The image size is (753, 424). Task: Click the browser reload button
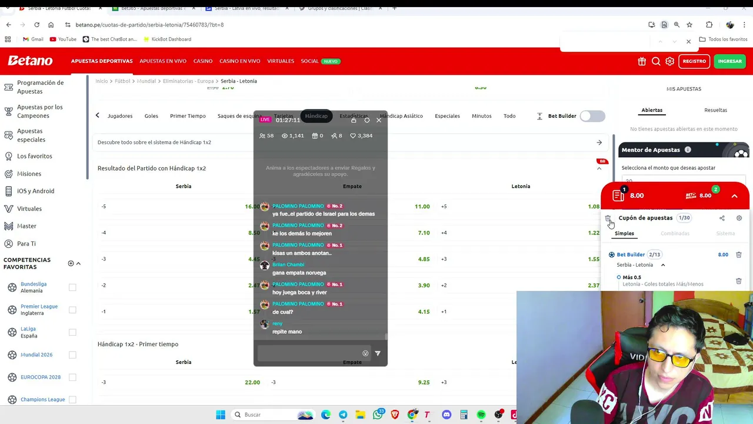[36, 25]
